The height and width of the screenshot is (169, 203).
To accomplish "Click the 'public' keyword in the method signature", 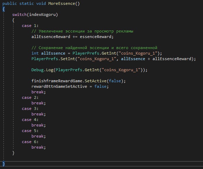I will click(10, 3).
